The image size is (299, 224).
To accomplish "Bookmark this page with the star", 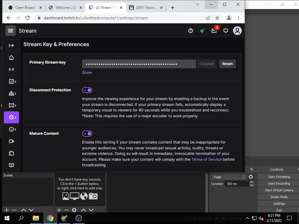I will [x=217, y=18].
